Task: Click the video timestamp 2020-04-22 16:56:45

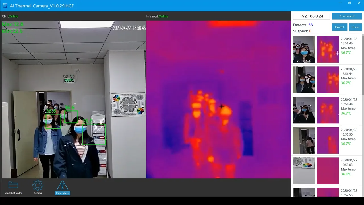Action: coord(129,28)
